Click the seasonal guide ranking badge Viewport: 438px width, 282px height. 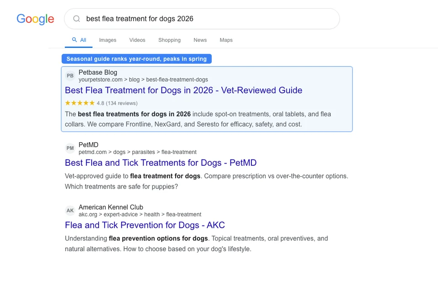point(136,59)
